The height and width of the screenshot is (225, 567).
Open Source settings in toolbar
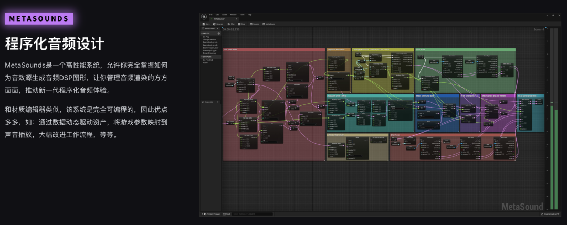pyautogui.click(x=255, y=24)
